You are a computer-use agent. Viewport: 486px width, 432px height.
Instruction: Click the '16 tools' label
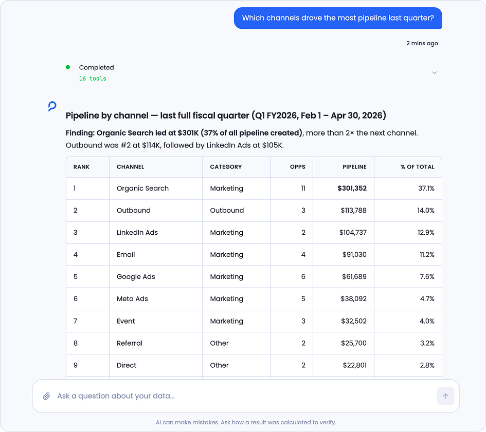(x=93, y=79)
